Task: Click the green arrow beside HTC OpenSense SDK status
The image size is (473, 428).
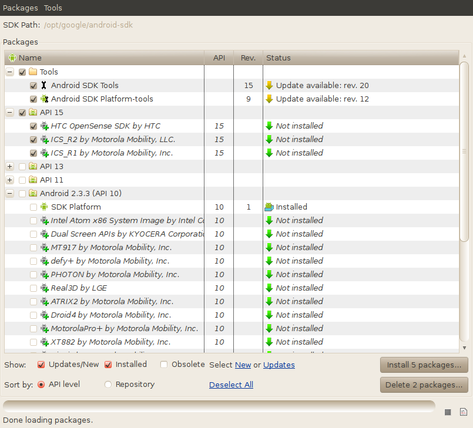Action: (269, 126)
